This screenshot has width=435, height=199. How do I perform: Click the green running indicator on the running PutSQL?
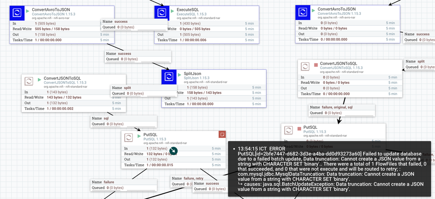(139, 136)
